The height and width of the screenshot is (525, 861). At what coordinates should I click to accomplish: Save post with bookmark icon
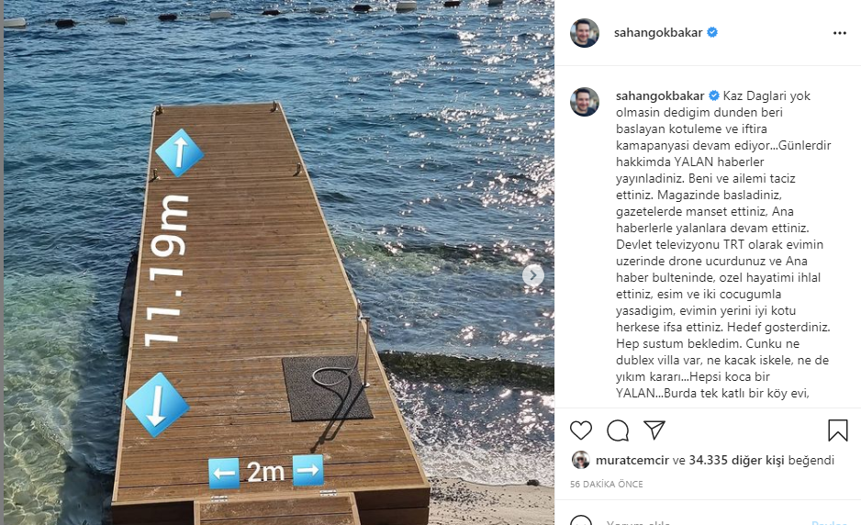[x=838, y=430]
